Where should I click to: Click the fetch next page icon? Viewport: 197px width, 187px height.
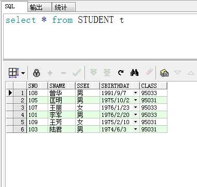pyautogui.click(x=93, y=72)
